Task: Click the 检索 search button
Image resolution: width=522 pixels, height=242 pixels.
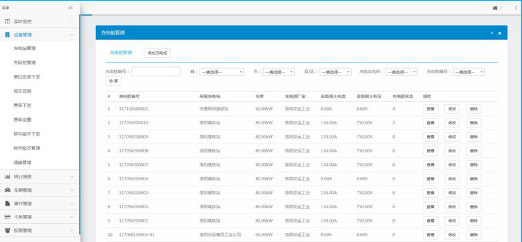Action: (113, 81)
